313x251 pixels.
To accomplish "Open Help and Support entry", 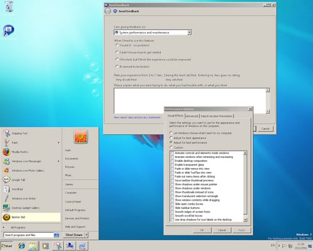I will 75,227.
